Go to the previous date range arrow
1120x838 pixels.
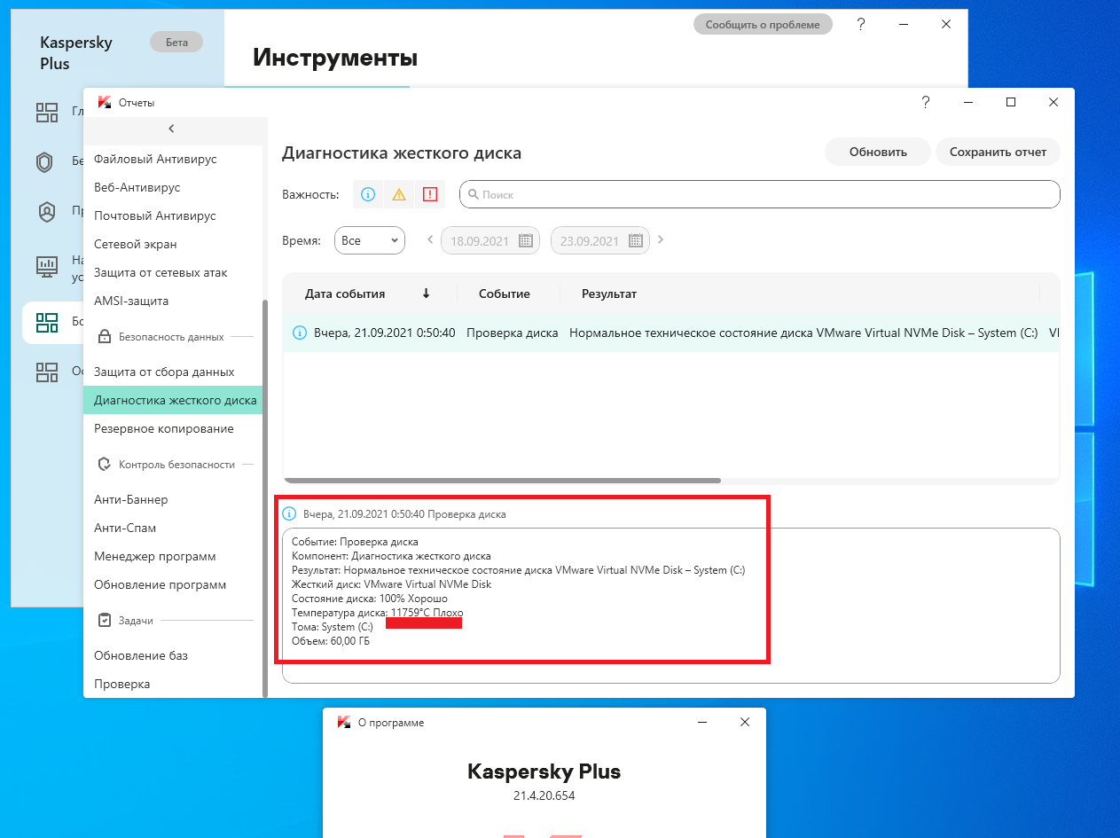(x=430, y=239)
